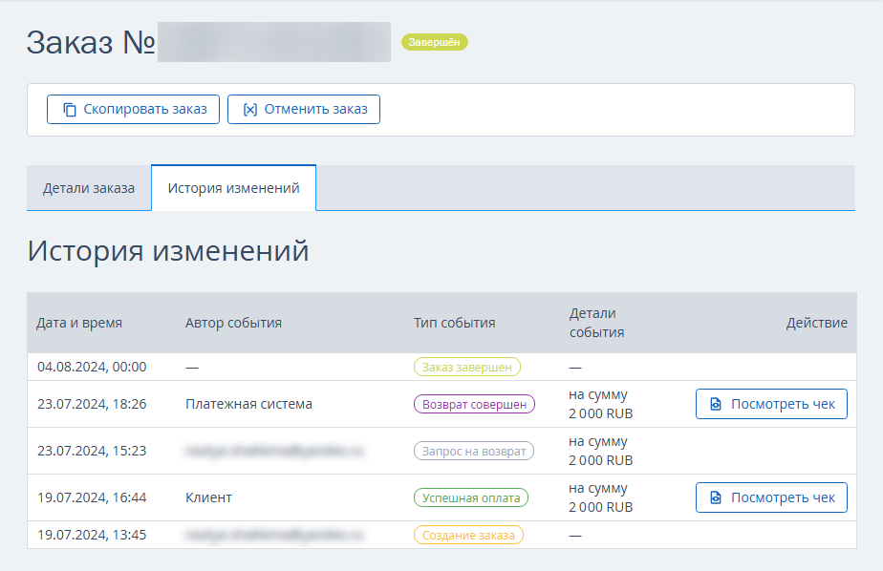Click the receipt icon in the Успешная оплата row
This screenshot has width=883, height=571.
point(716,497)
